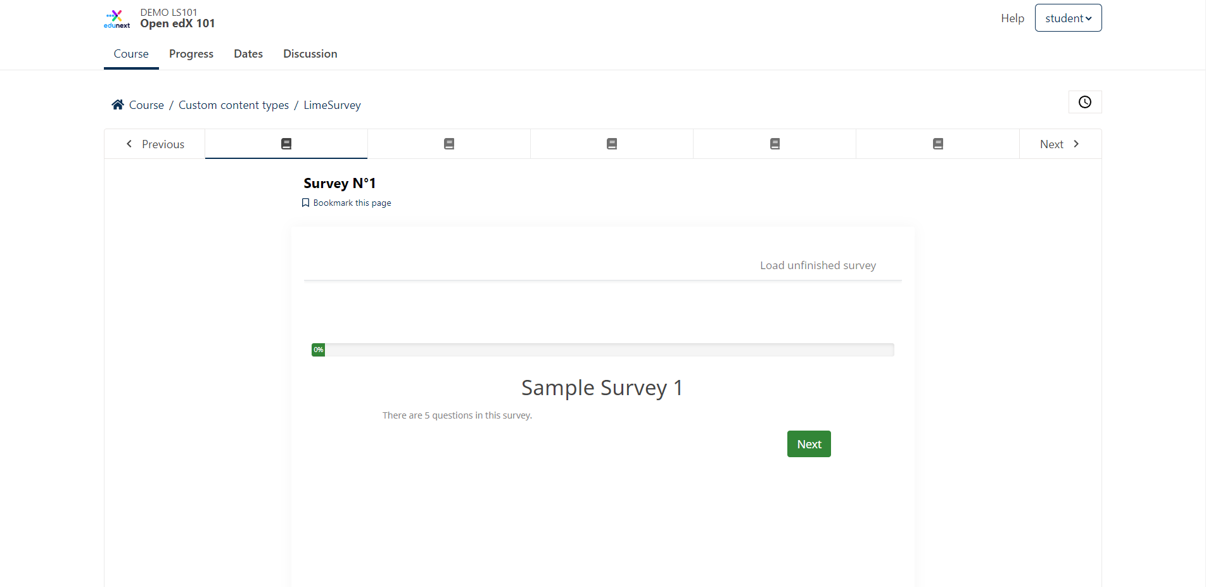Viewport: 1206px width, 587px height.
Task: Select the fifth unit book icon
Action: (938, 144)
